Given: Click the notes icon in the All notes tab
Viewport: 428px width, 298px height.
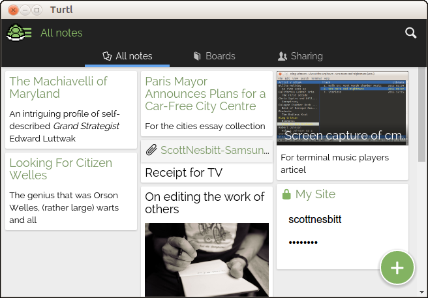Looking at the screenshot, I should (x=108, y=56).
